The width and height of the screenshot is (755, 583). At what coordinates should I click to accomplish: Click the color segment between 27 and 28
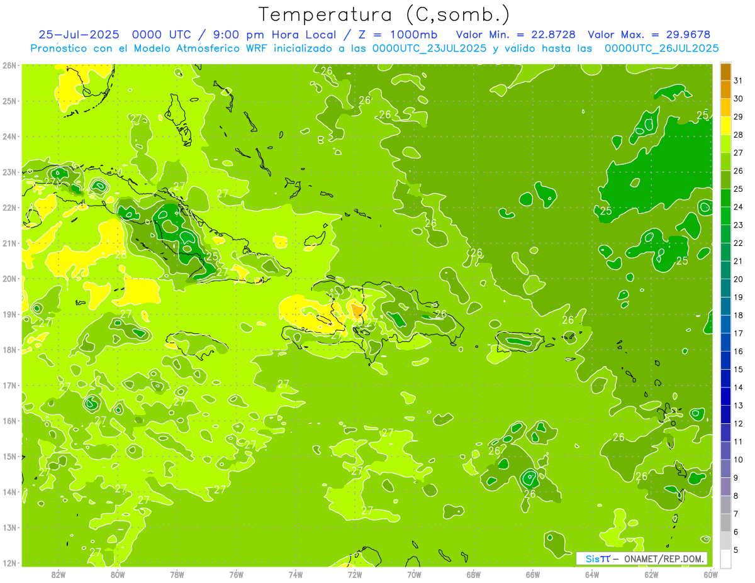tap(725, 143)
